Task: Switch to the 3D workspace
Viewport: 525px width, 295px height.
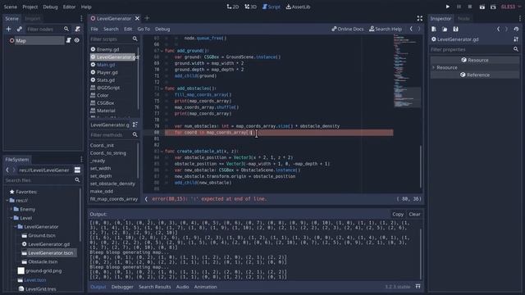Action: (250, 7)
